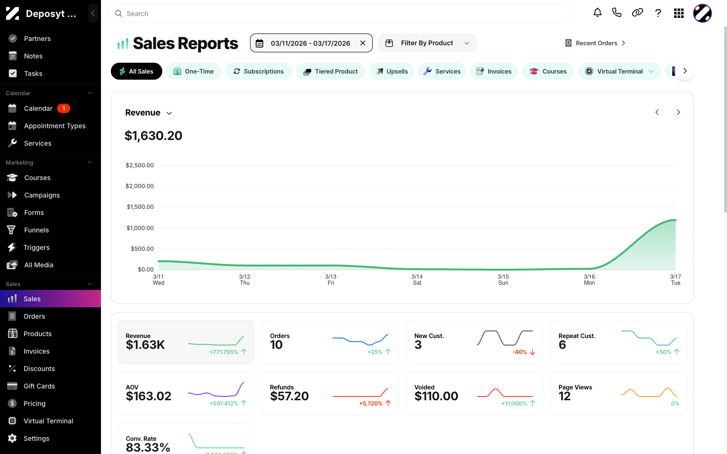Screen dimensions: 727x454
Task: Open Settings in the sidebar
Action: tap(50, 438)
